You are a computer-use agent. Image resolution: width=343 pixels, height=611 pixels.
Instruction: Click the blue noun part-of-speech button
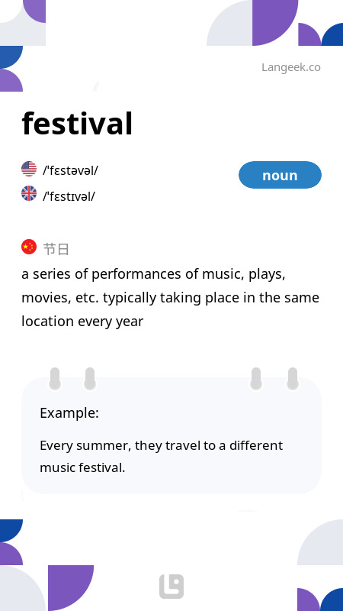280,175
